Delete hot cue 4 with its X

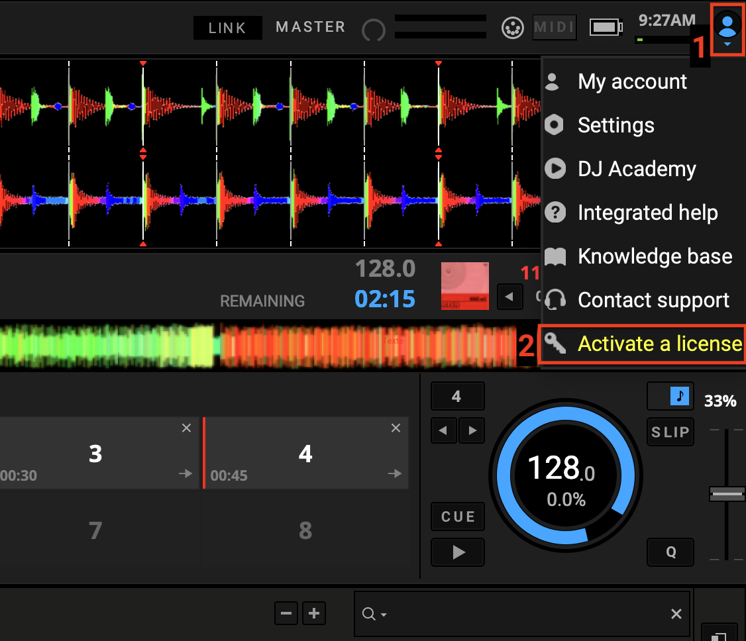pyautogui.click(x=396, y=428)
